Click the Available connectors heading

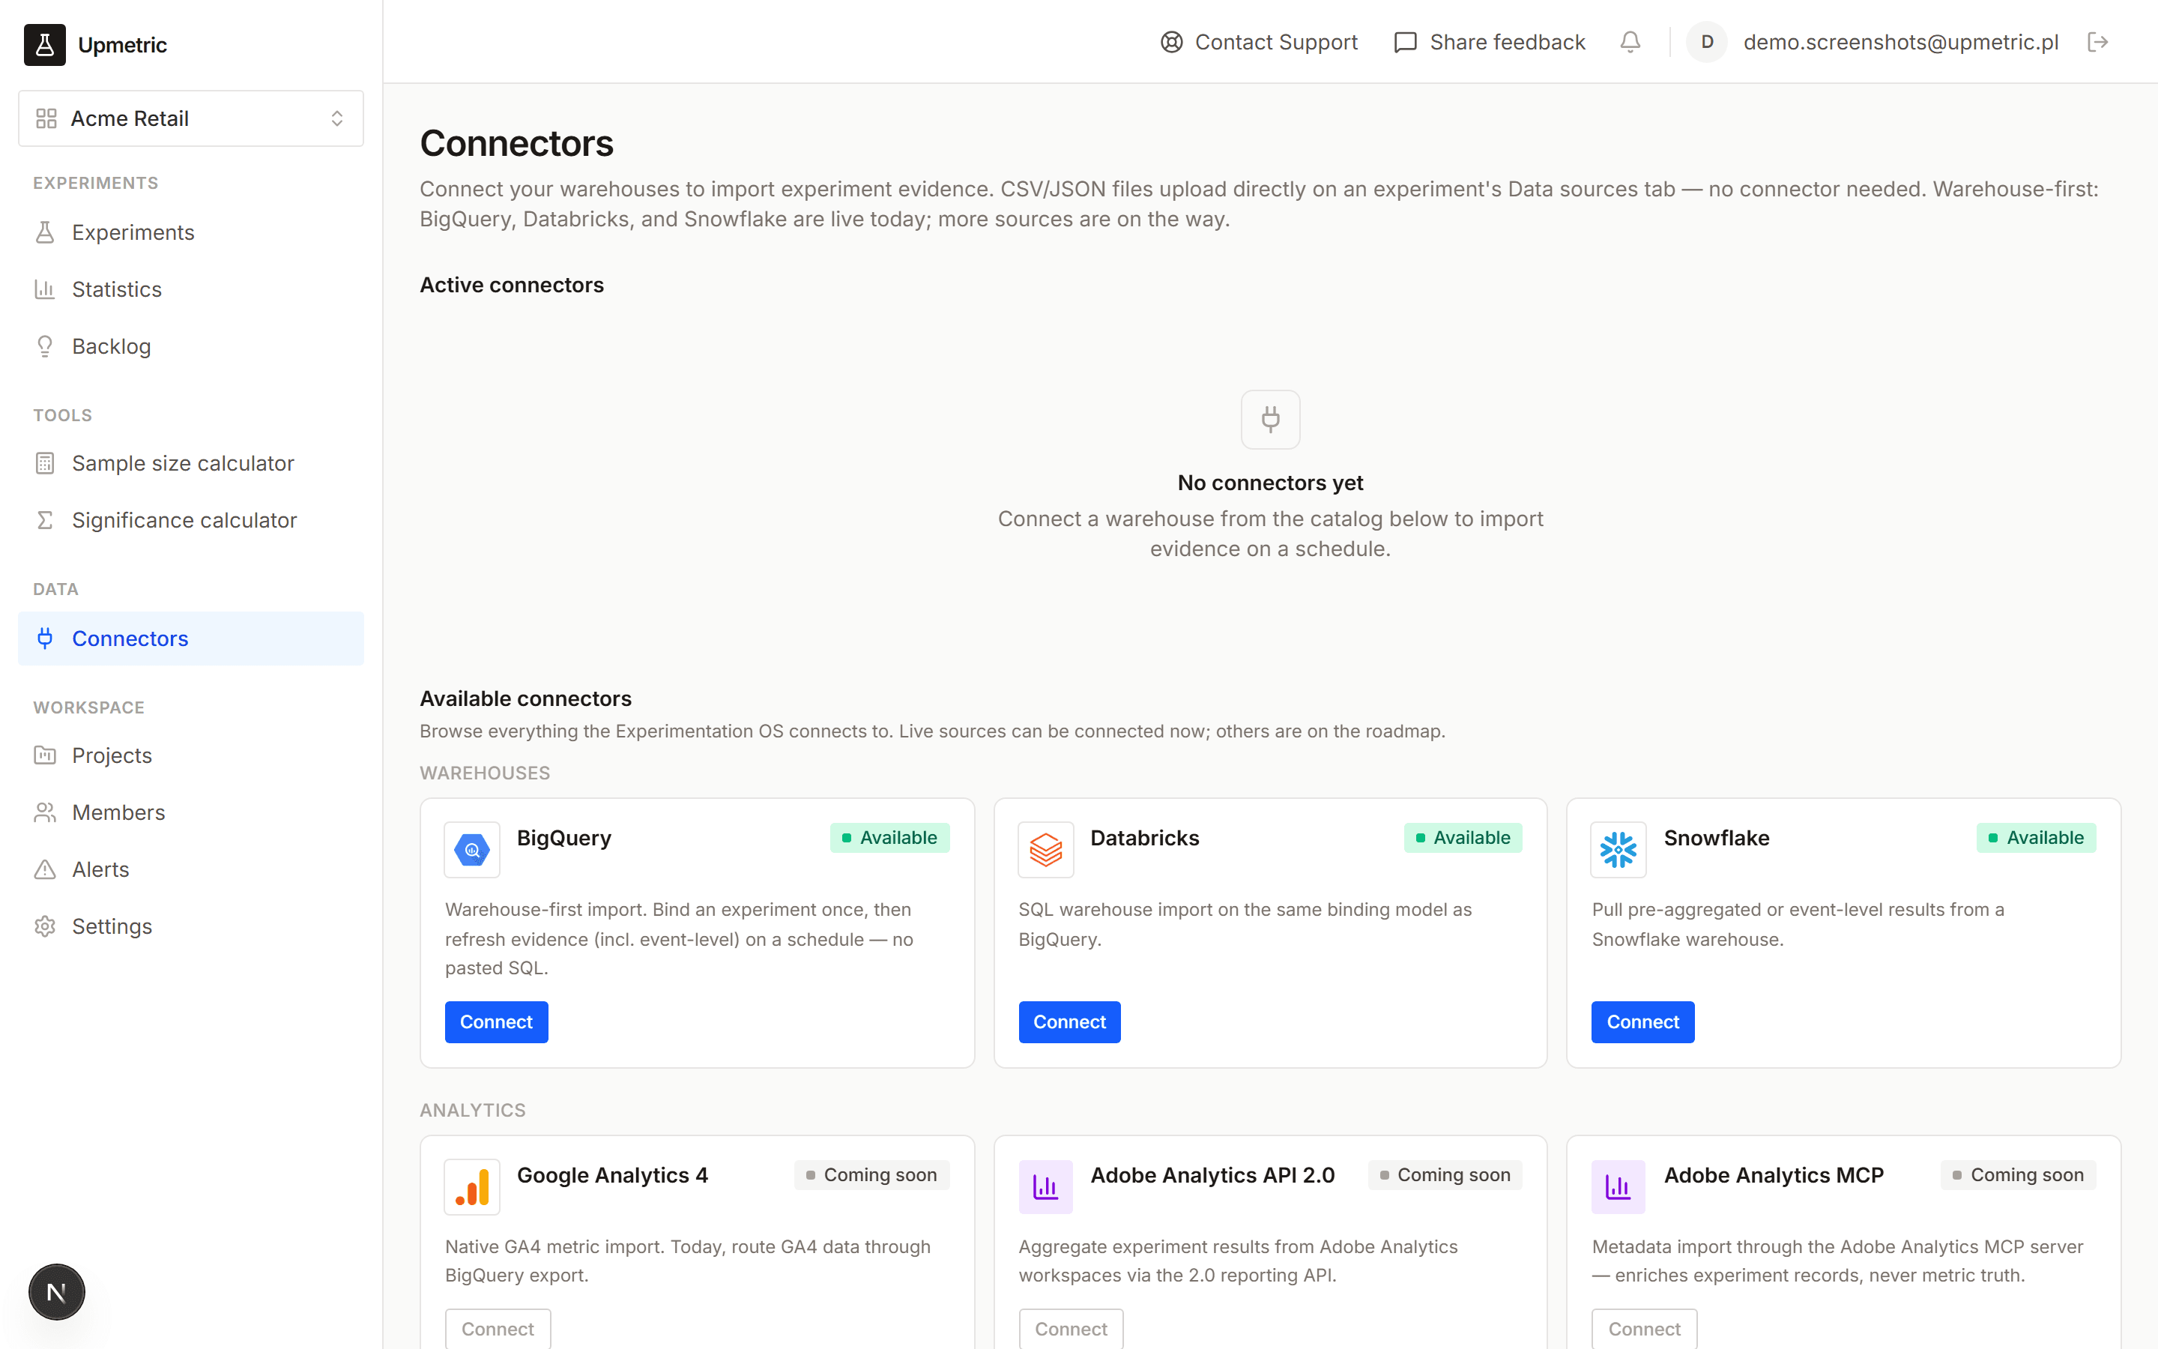[x=525, y=698]
